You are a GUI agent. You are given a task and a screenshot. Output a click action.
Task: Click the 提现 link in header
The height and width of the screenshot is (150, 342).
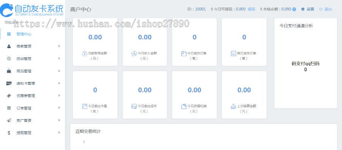coord(251,9)
